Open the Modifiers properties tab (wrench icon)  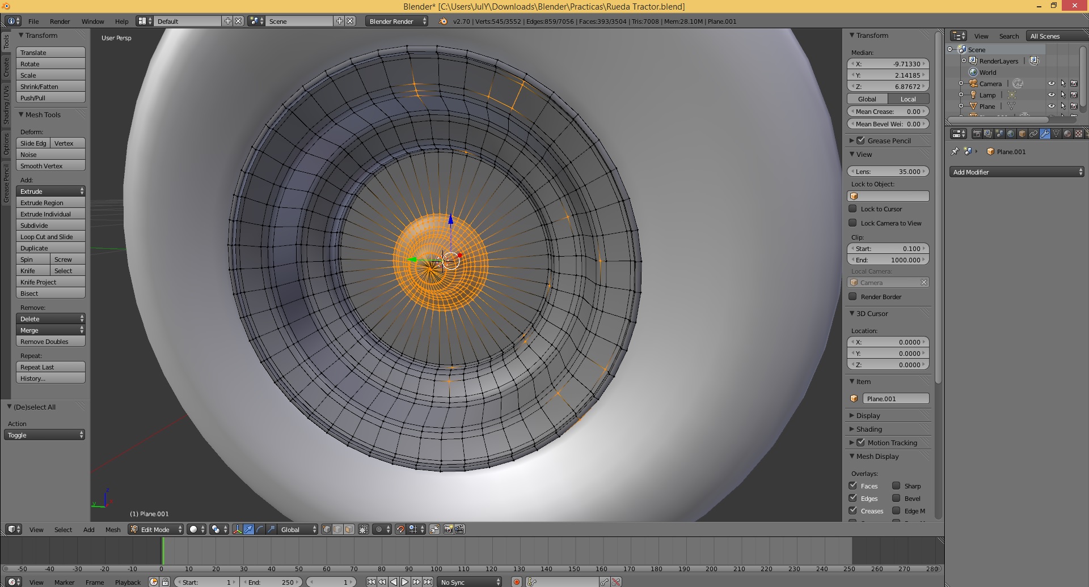pos(1045,134)
